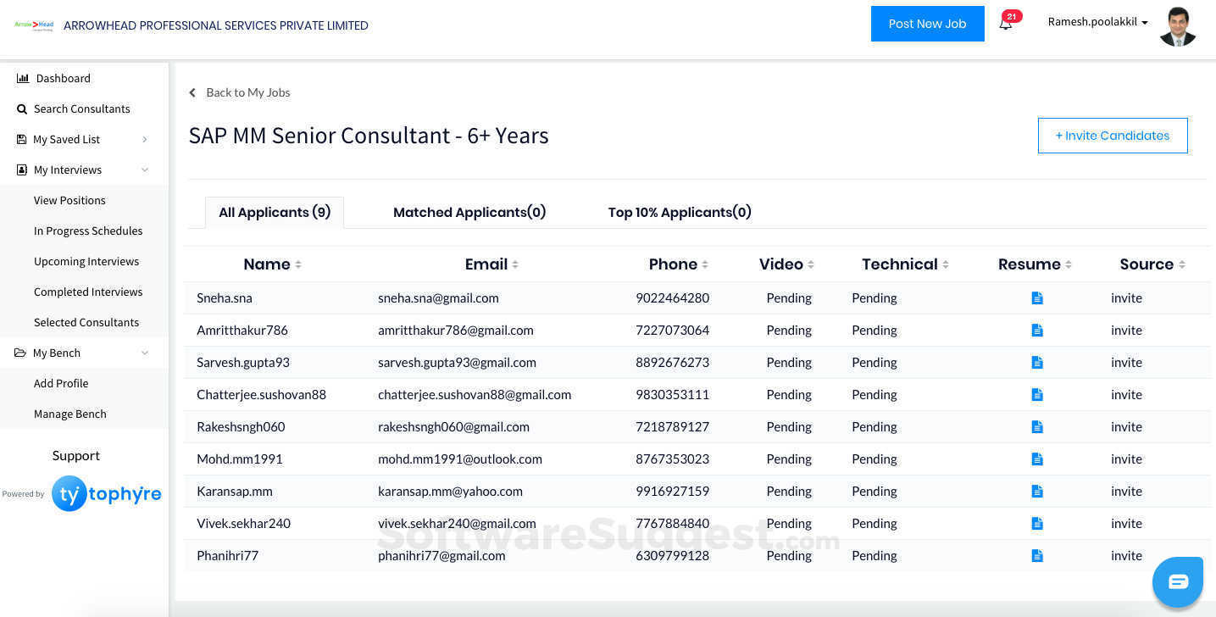
Task: Switch to Matched Applicants tab
Action: (469, 213)
